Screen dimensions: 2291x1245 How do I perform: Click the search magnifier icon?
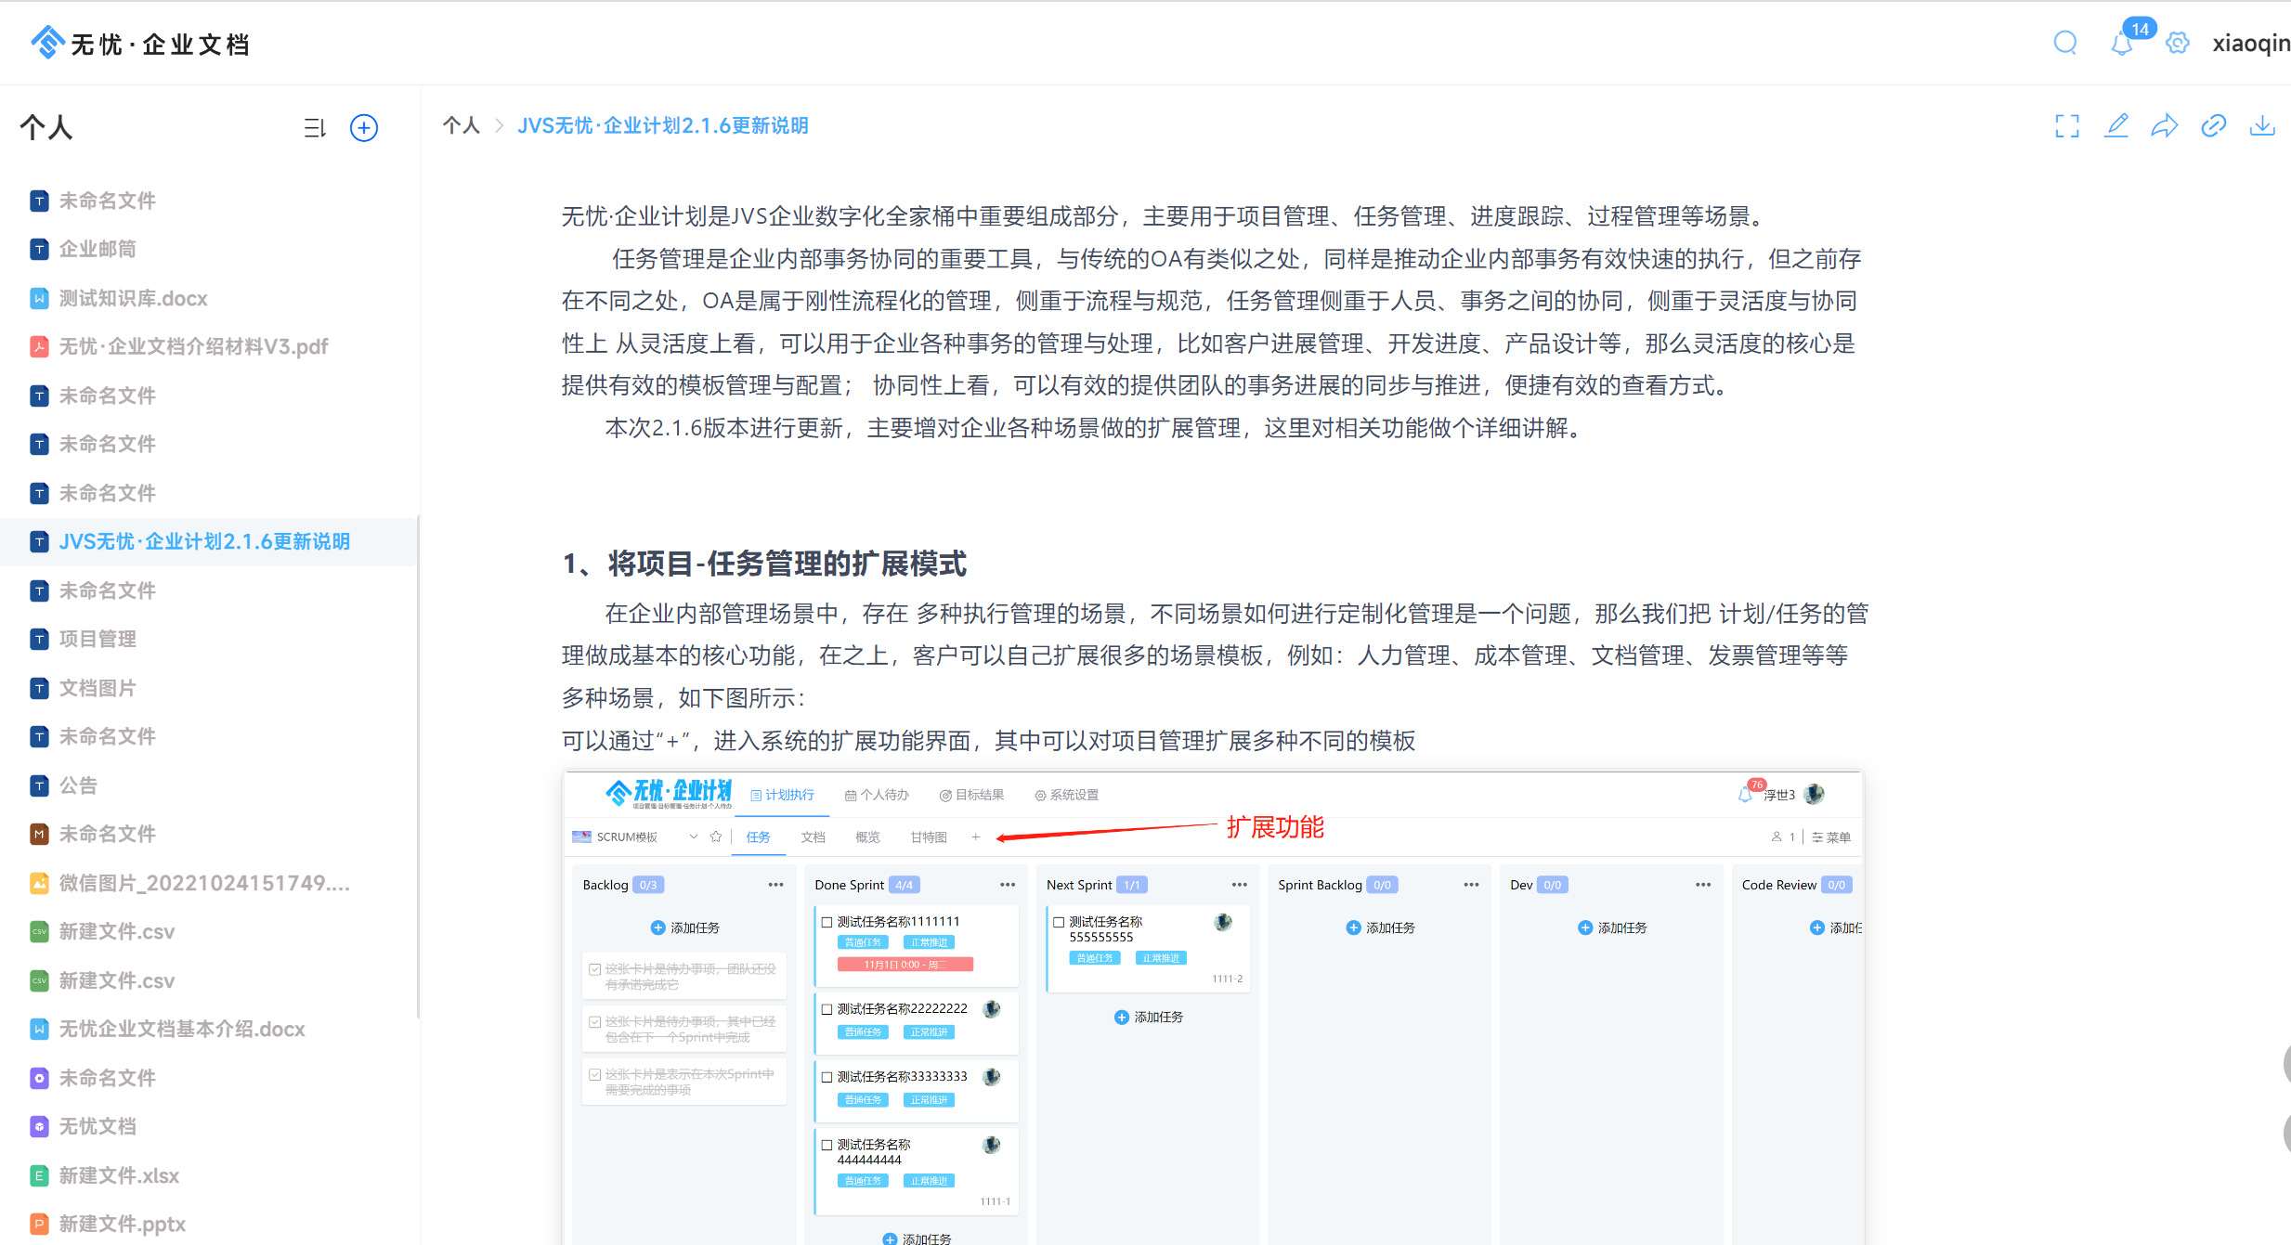(x=2064, y=43)
